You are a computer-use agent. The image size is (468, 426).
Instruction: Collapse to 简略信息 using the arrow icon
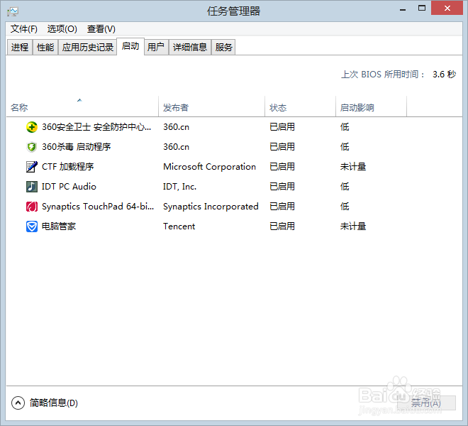18,403
